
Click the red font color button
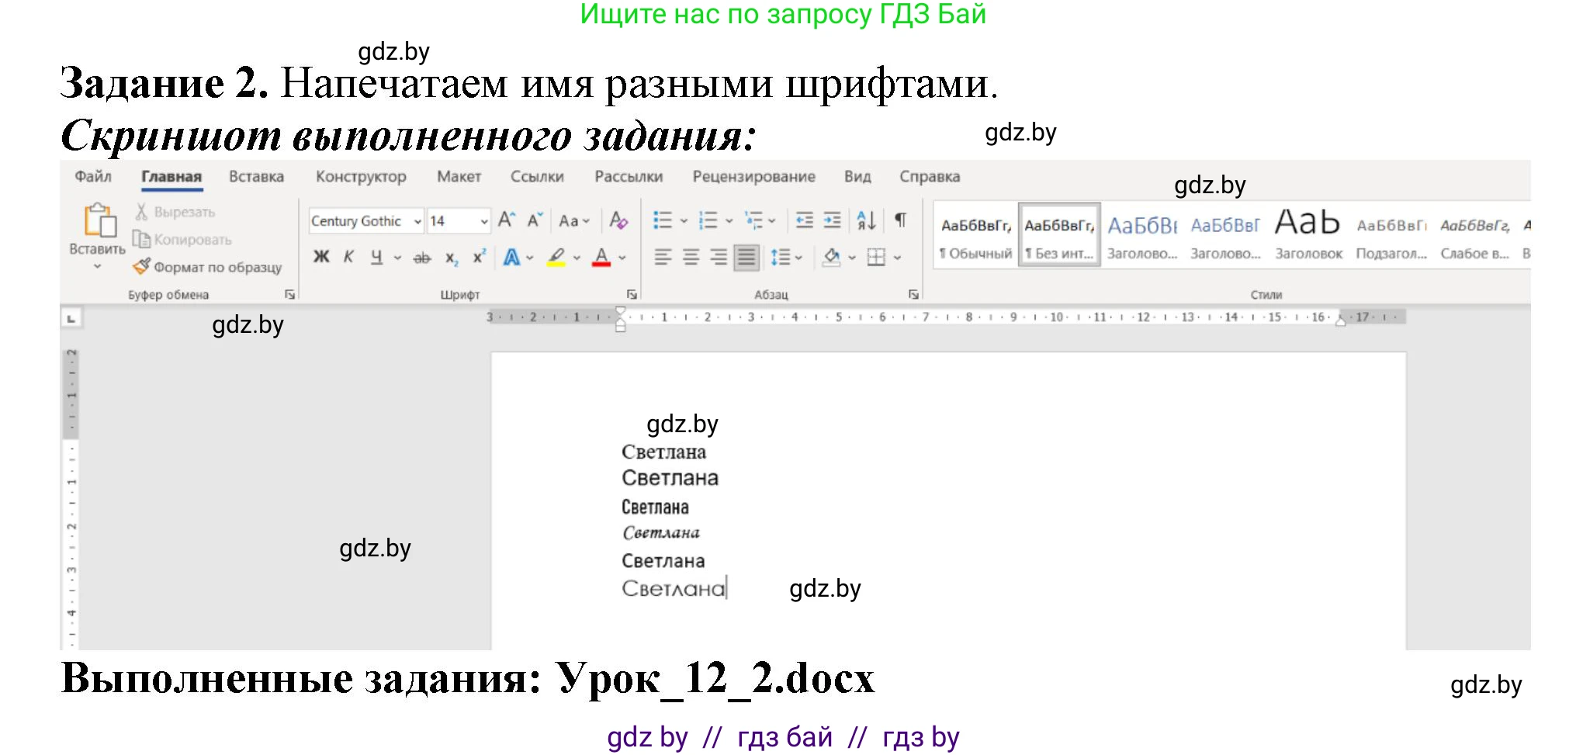coord(601,258)
